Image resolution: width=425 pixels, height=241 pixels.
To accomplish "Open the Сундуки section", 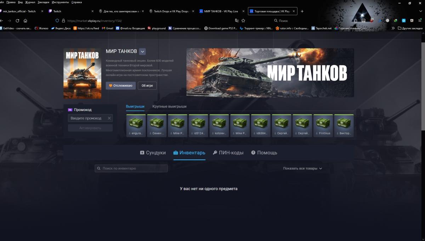I will point(153,153).
